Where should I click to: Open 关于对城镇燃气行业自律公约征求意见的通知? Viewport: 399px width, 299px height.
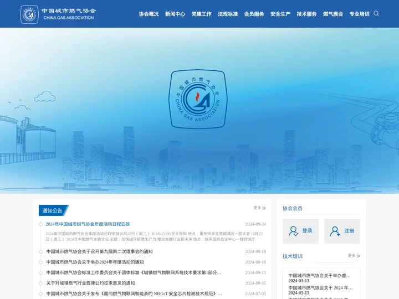pyautogui.click(x=90, y=283)
